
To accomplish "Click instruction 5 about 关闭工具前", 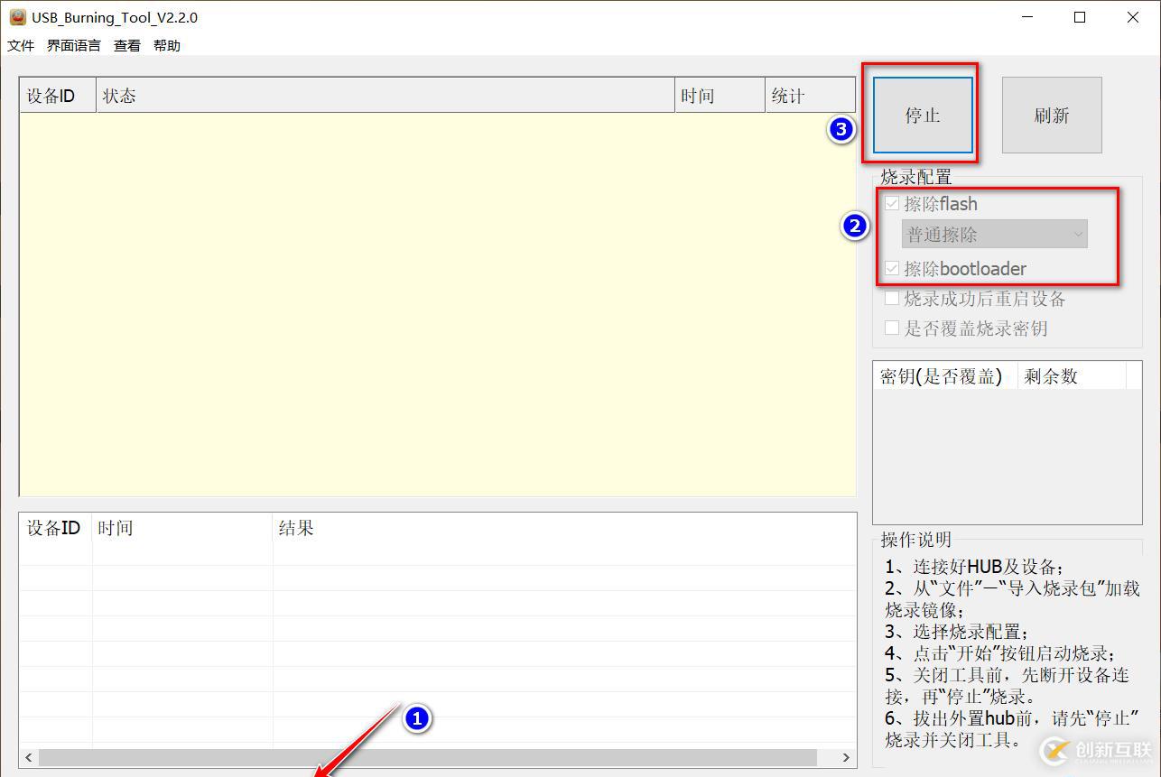I will [x=1007, y=686].
